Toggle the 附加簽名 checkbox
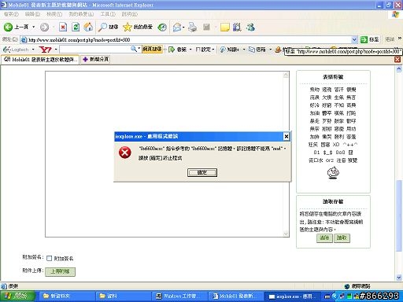The width and height of the screenshot is (403, 302). pos(49,258)
